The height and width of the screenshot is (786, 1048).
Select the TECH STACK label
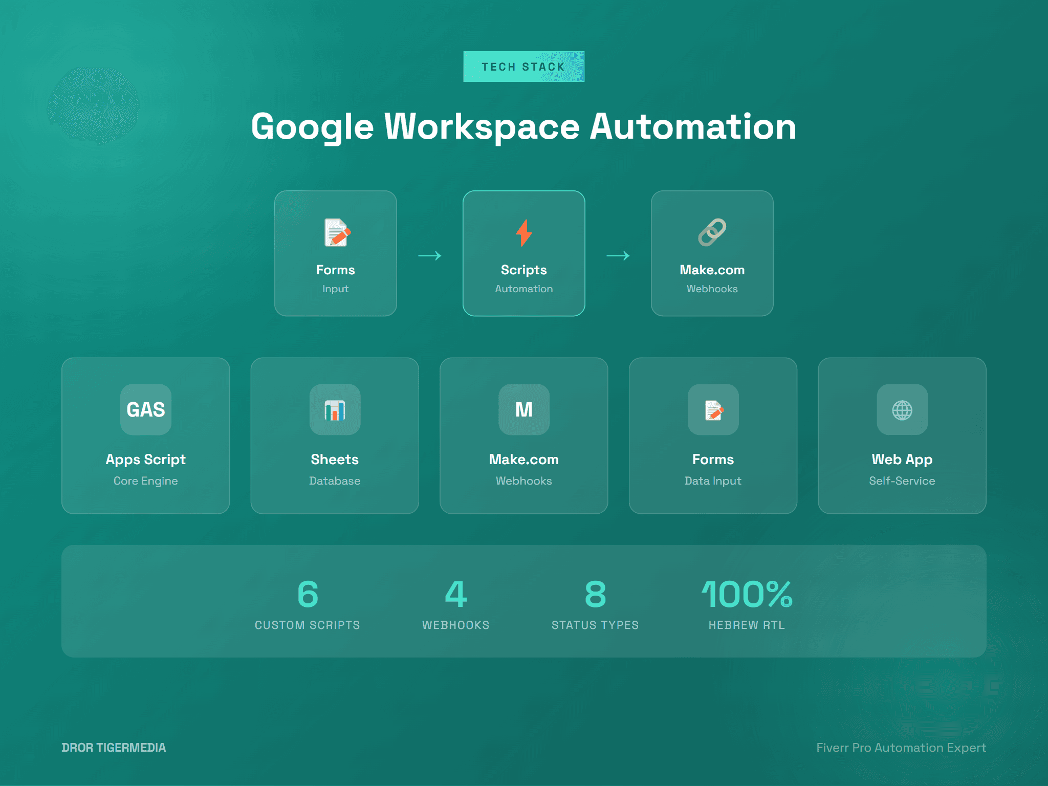click(x=523, y=65)
